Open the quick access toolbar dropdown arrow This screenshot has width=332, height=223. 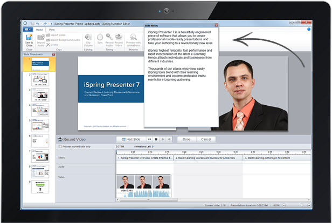pyautogui.click(x=51, y=24)
